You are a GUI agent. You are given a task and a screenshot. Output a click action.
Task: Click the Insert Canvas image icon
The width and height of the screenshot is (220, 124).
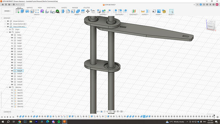159,11
